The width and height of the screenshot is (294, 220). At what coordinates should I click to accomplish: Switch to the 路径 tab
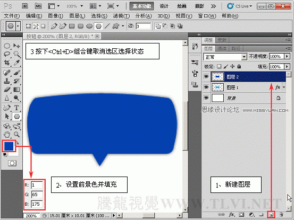[x=236, y=49]
